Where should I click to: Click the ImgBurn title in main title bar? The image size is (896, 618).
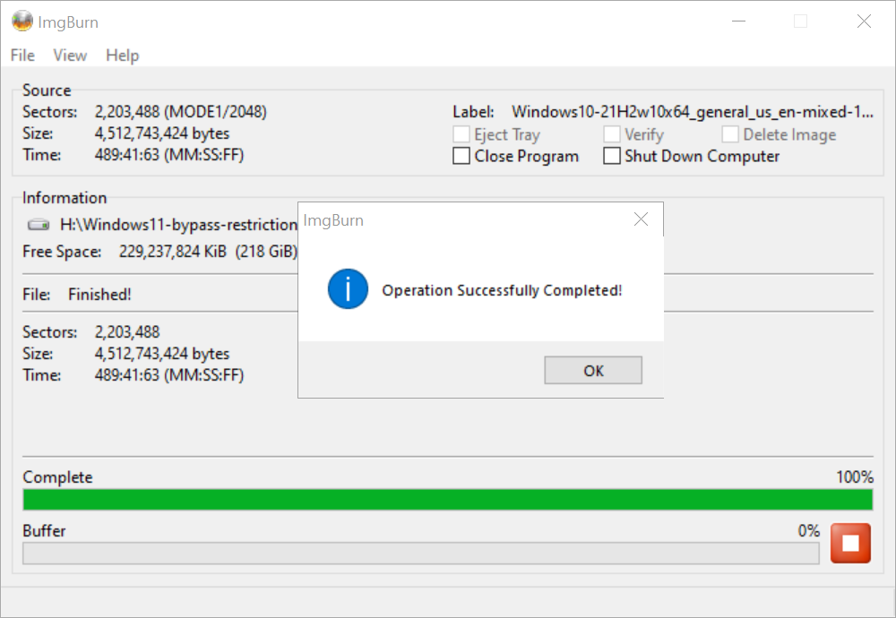[68, 22]
